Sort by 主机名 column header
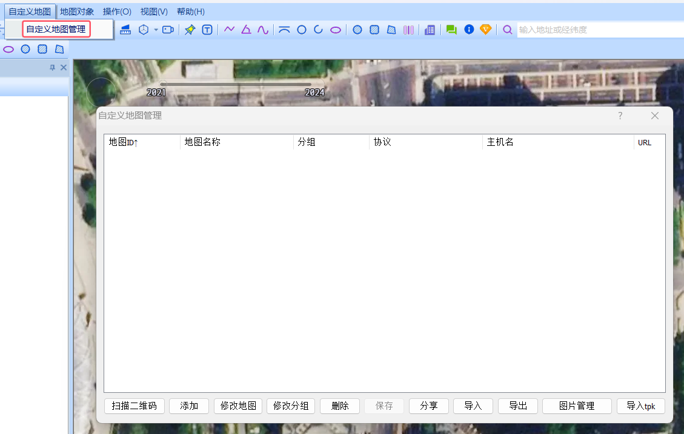Image resolution: width=684 pixels, height=434 pixels. pos(558,142)
